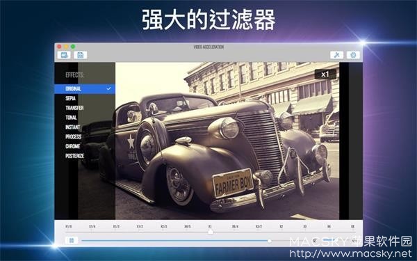Click the volume speaker icon near the bottom right
The width and height of the screenshot is (417, 261).
tap(315, 241)
